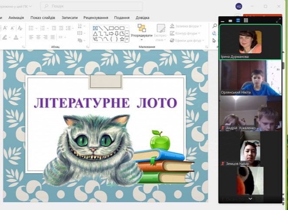Switch Zoom panel to single thumbnail view
The height and width of the screenshot is (210, 288).
point(230,21)
